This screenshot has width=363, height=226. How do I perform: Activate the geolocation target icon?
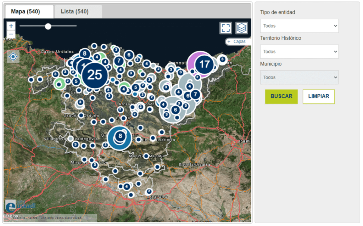pyautogui.click(x=13, y=57)
